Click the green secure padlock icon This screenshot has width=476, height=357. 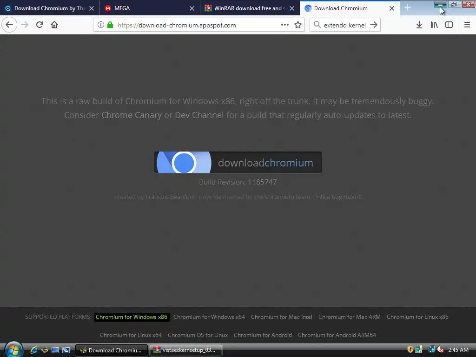coord(110,25)
